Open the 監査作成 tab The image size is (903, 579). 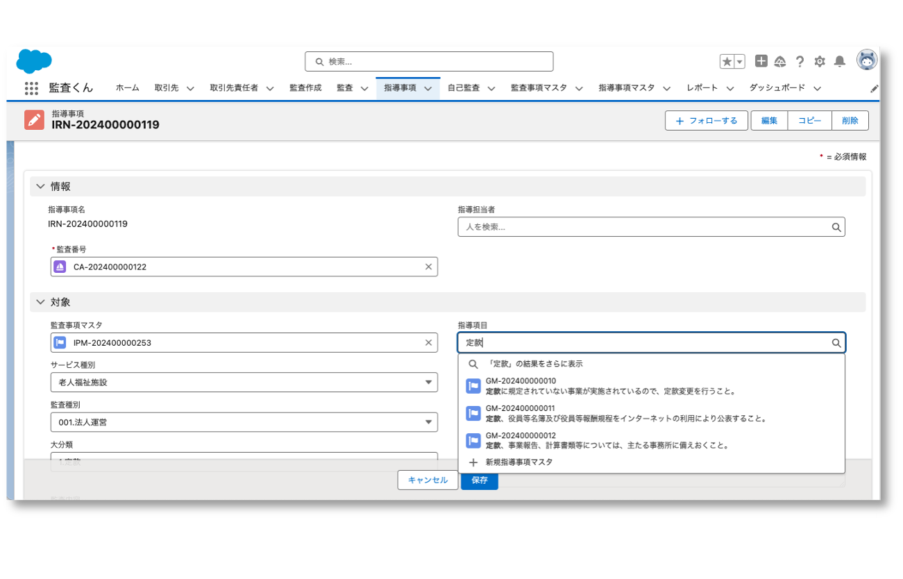[x=305, y=88]
